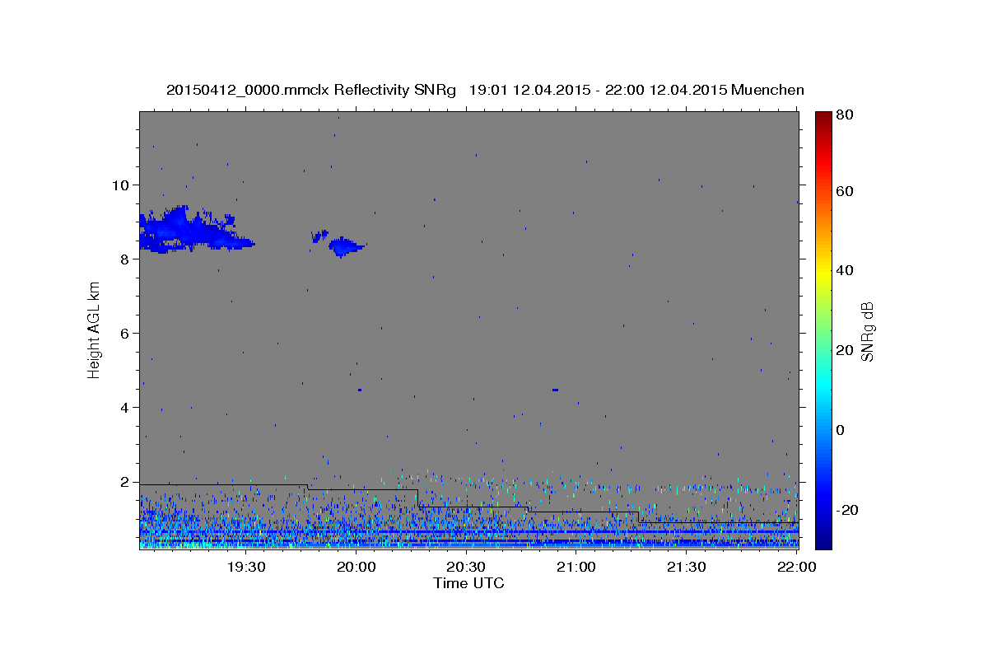Click the colorbar value 60

[x=846, y=191]
